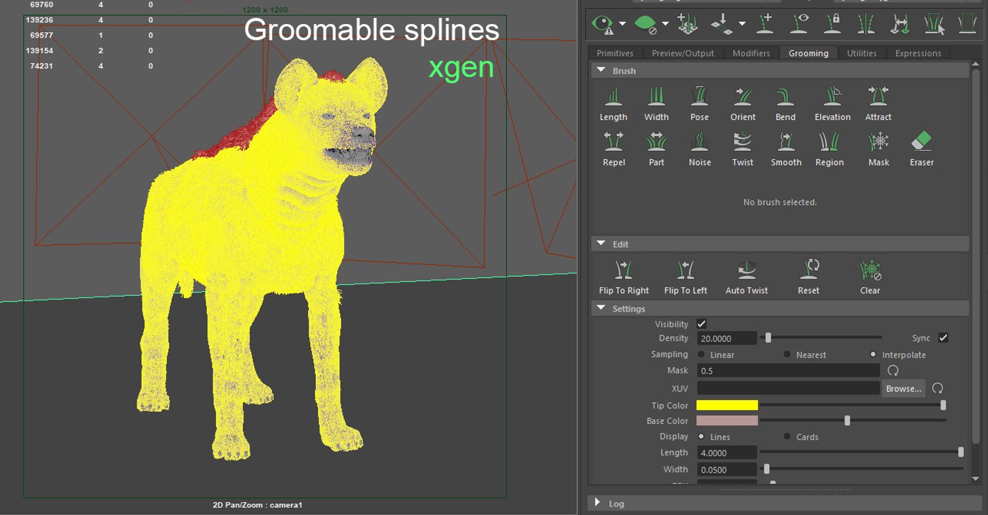988x515 pixels.
Task: Collapse the Settings section
Action: coord(601,308)
